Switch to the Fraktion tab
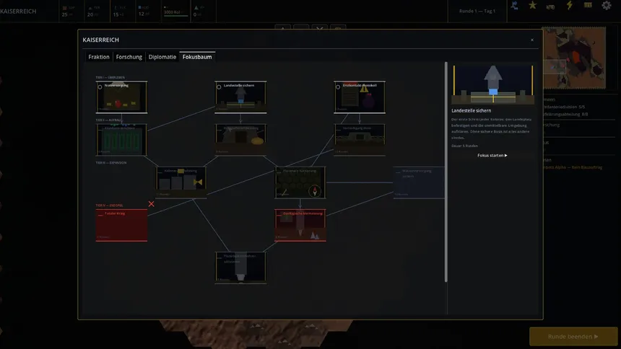The height and width of the screenshot is (349, 621). (x=99, y=56)
